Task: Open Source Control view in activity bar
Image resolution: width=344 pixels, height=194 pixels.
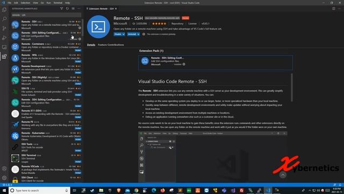Action: (x=4, y=29)
